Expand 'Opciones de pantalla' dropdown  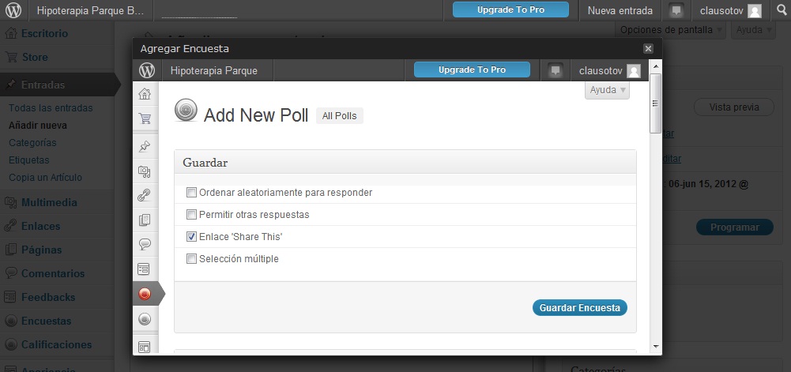tap(670, 30)
